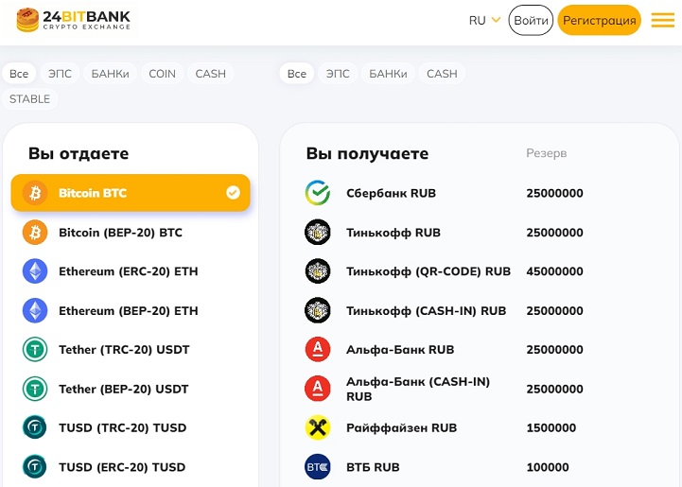Screen dimensions: 682x487
Task: Click the Регистрация button
Action: 600,20
